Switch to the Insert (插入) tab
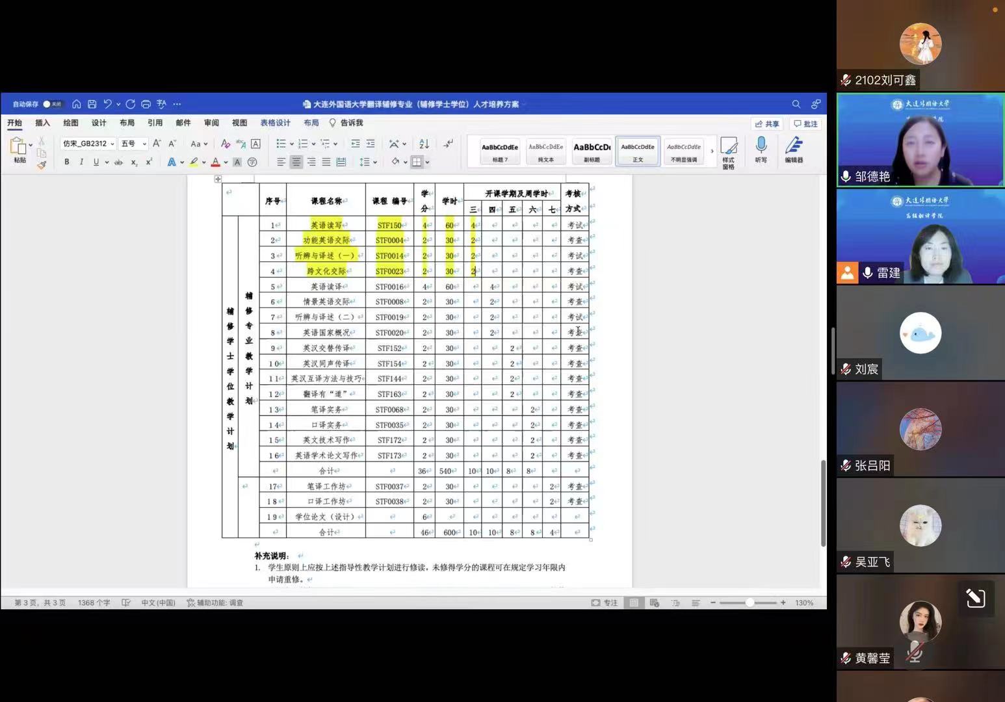Viewport: 1005px width, 702px height. point(42,123)
